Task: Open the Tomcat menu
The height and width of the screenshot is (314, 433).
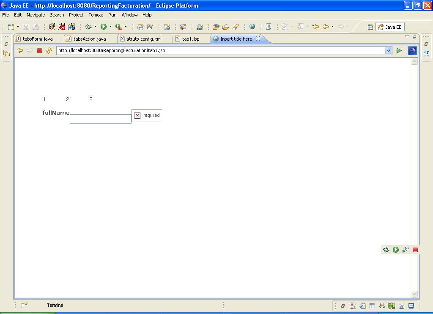Action: pos(96,15)
